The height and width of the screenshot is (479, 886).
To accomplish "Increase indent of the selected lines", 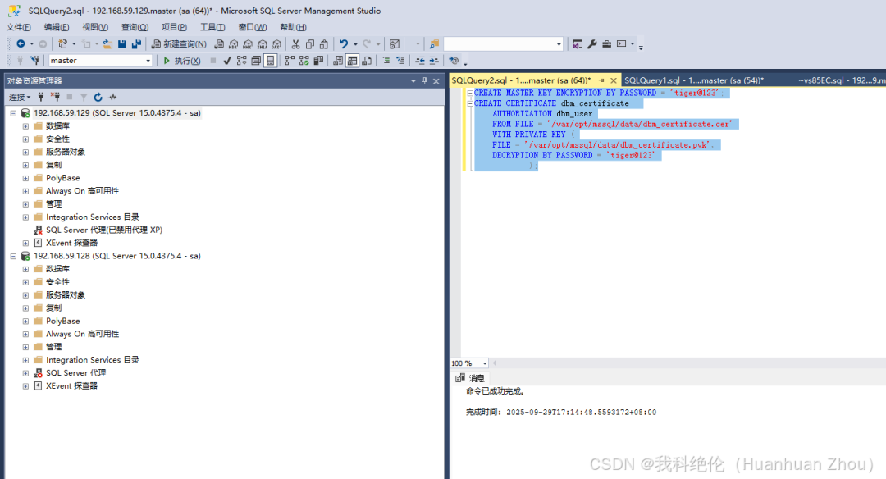I will (434, 61).
